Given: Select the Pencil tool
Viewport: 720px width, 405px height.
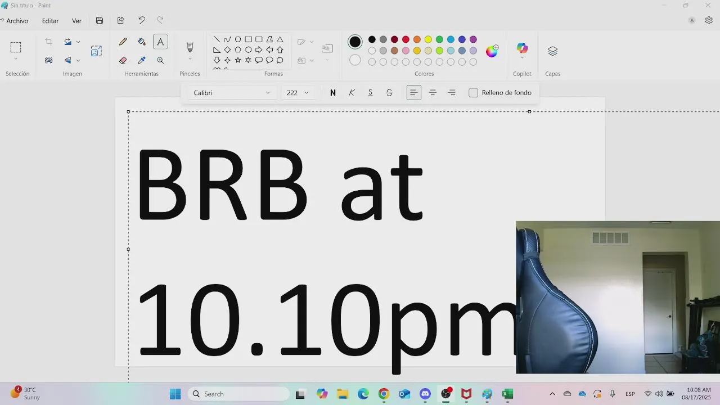Looking at the screenshot, I should (123, 42).
